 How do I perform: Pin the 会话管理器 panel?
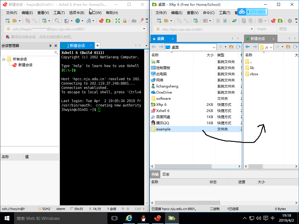[50, 46]
